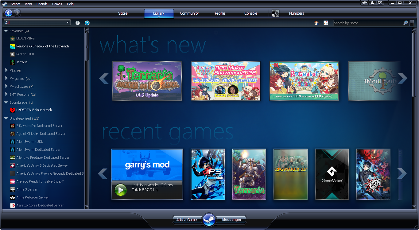Open the announcements megaphone icon
The height and width of the screenshot is (230, 419).
[x=364, y=3]
